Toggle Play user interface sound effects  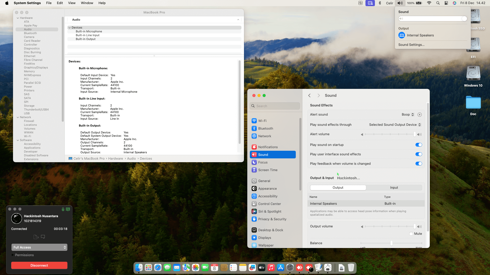tap(419, 154)
